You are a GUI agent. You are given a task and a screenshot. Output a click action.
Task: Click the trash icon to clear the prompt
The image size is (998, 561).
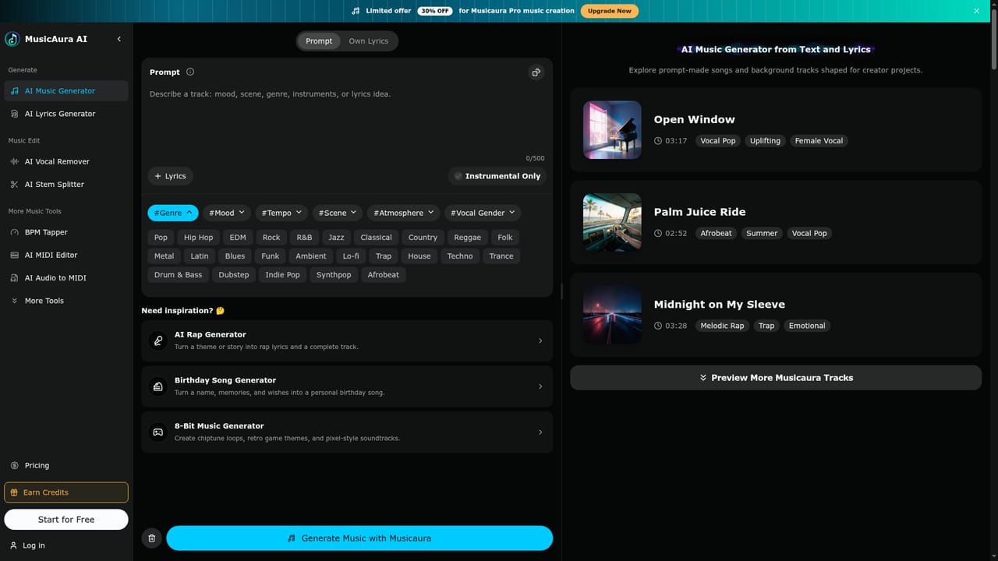pyautogui.click(x=152, y=538)
